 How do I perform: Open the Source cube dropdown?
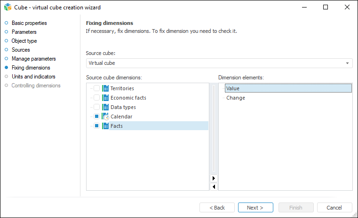click(348, 63)
